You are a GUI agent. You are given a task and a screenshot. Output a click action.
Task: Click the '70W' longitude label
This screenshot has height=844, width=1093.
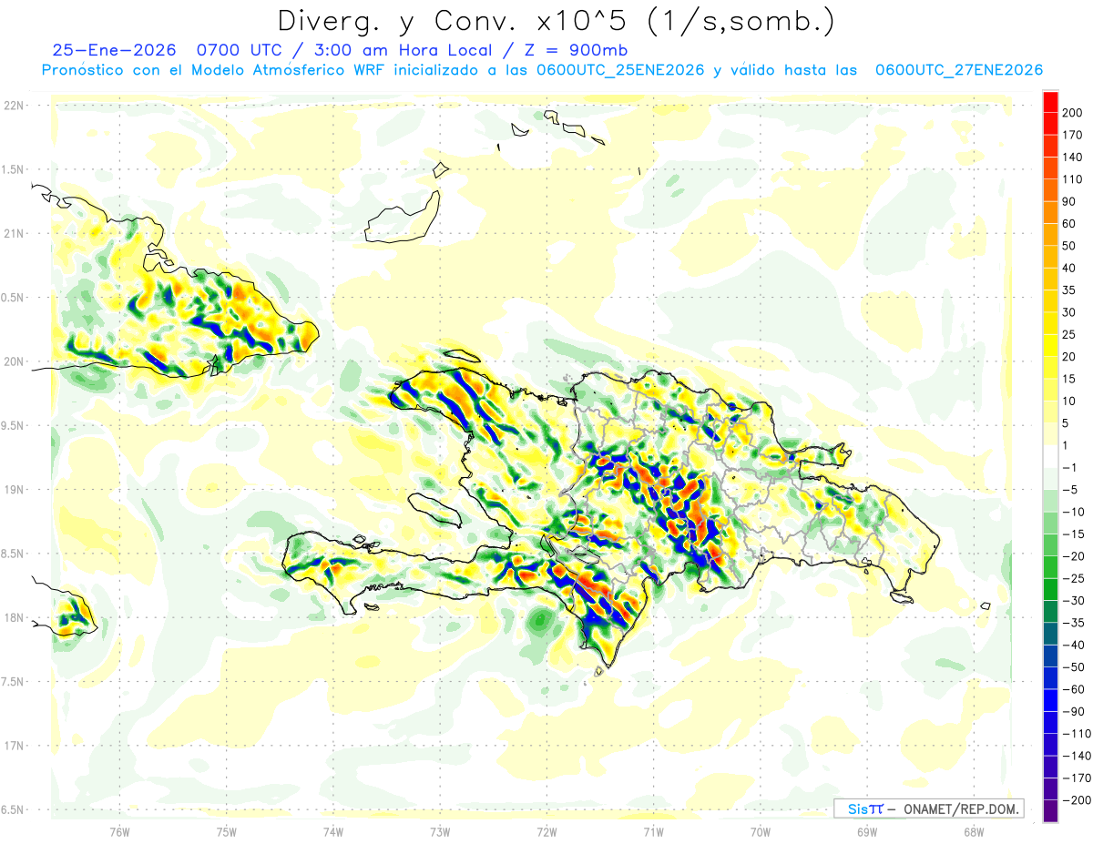pyautogui.click(x=761, y=831)
